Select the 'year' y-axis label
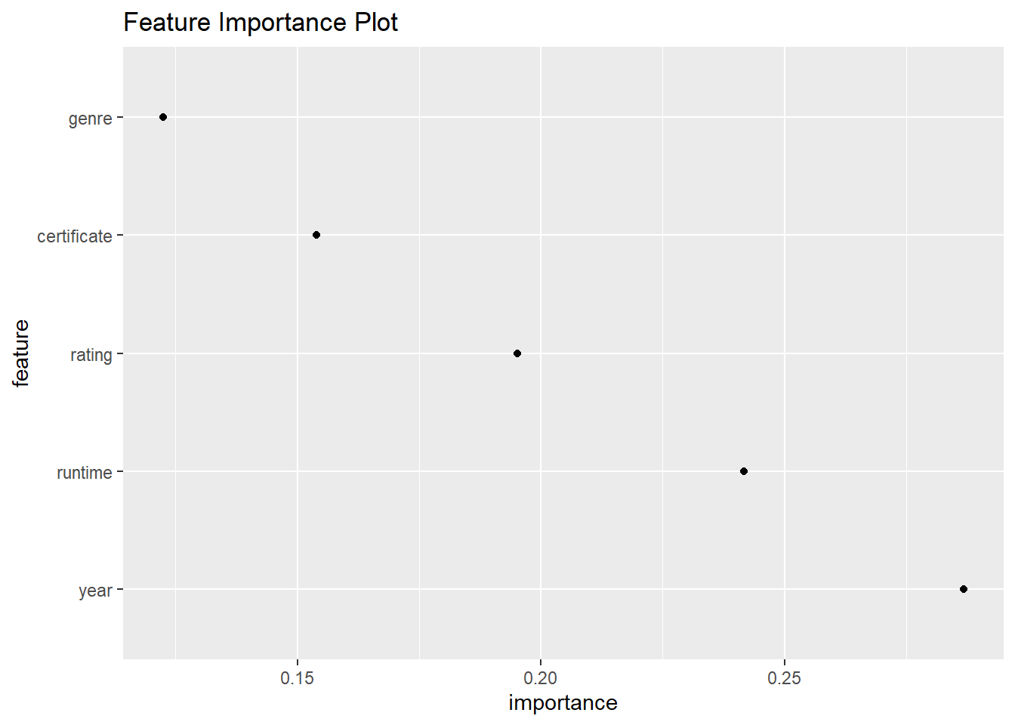 click(95, 591)
